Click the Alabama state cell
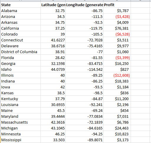Viewport: 151px width, 143px height. [20, 11]
